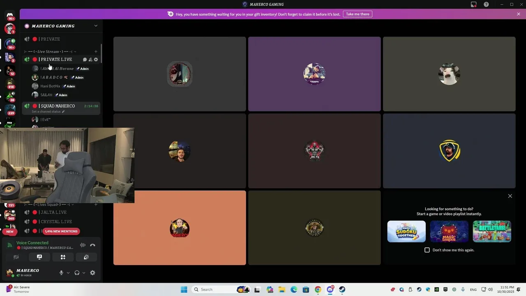Select purple participant video tile
Viewport: 526px width, 296px height.
point(314,74)
